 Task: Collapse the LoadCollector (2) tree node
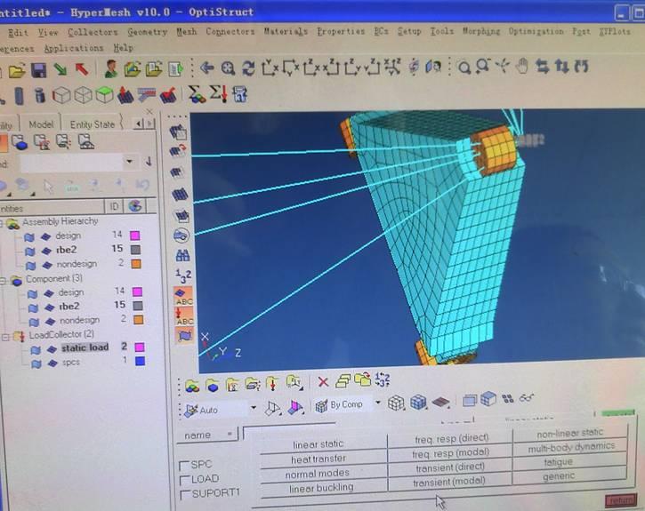5,337
